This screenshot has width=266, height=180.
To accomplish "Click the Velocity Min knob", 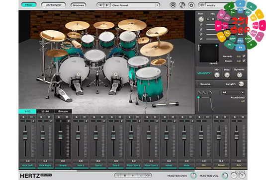I will (x=217, y=75).
